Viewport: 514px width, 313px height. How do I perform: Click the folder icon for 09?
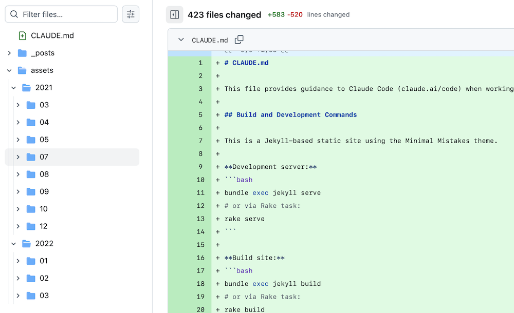click(31, 191)
